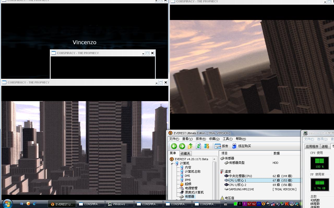Click the green square tray icon
This screenshot has width=334, height=208.
click(235, 204)
